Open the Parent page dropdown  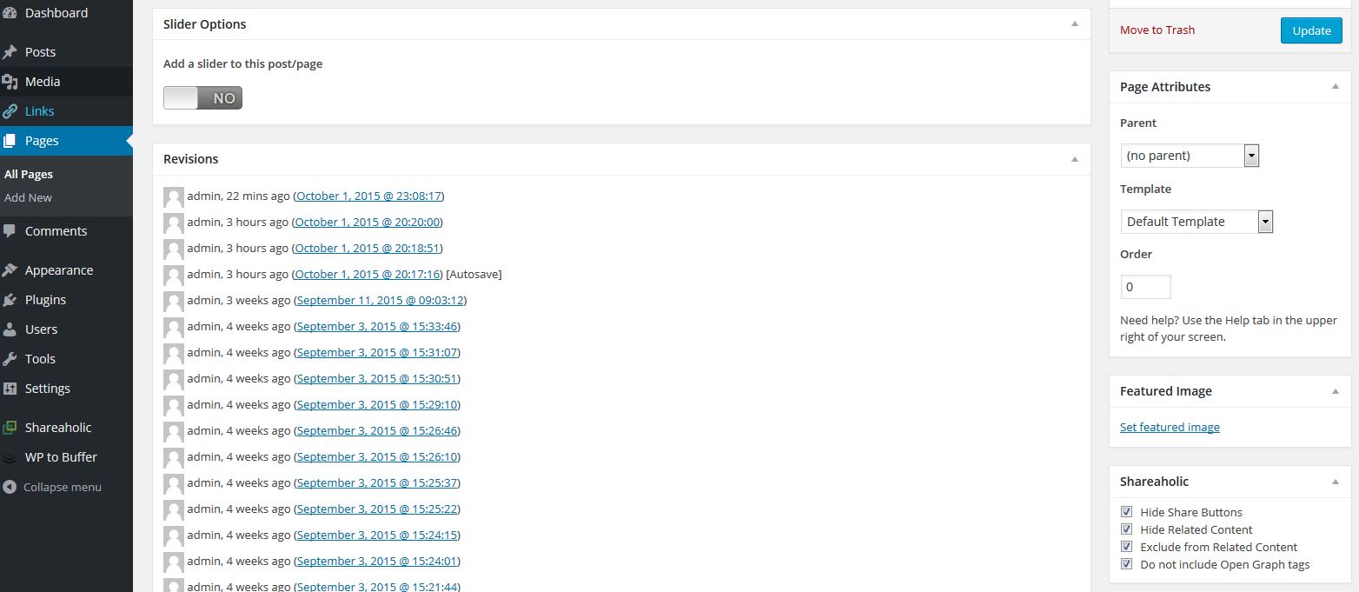point(1189,156)
